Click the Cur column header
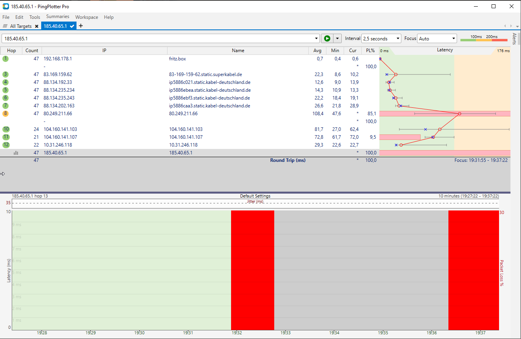Viewport: 521px width, 339px height. coord(353,51)
